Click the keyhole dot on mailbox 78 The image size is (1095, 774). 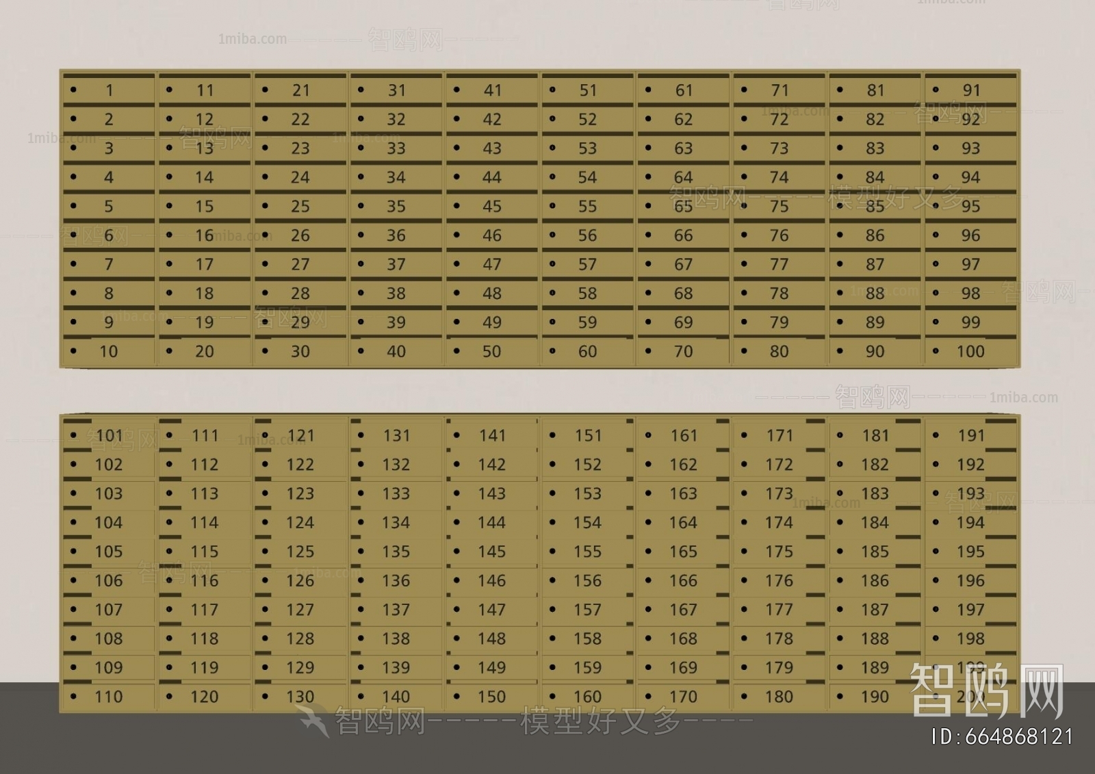click(744, 293)
